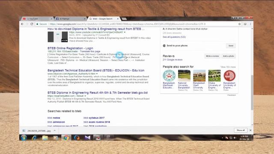Click the page vertical scrollbar thumb
Image resolution: width=274 pixels, height=154 pixels.
[x=252, y=92]
